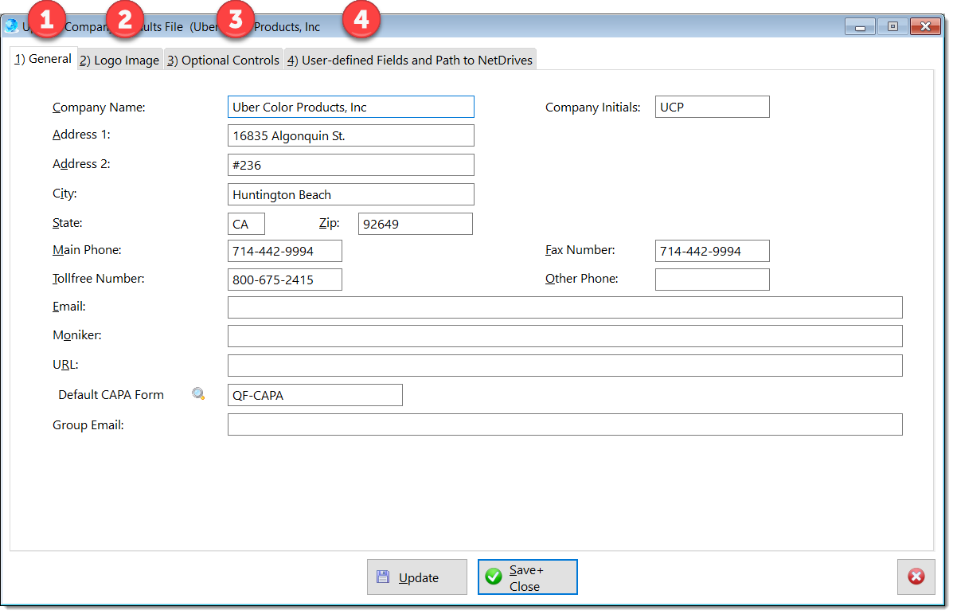Select User-defined Fields and Path to NetDrives tab
This screenshot has width=953, height=614.
[409, 61]
